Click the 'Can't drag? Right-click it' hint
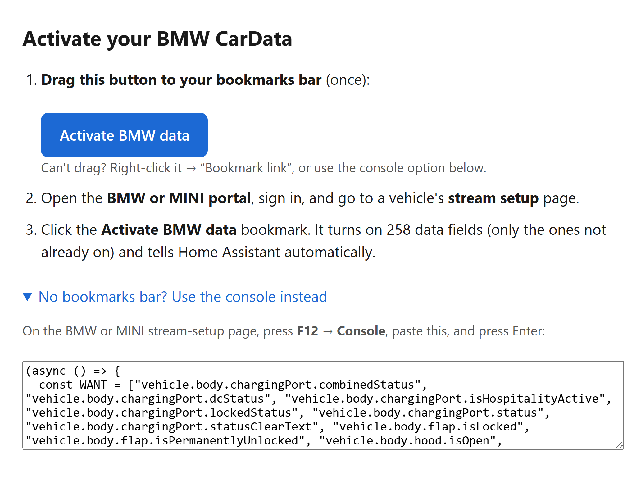The height and width of the screenshot is (478, 641). (x=111, y=168)
